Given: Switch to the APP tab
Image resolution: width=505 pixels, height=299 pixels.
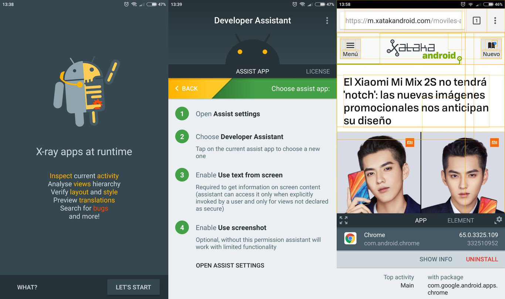Looking at the screenshot, I should (421, 220).
